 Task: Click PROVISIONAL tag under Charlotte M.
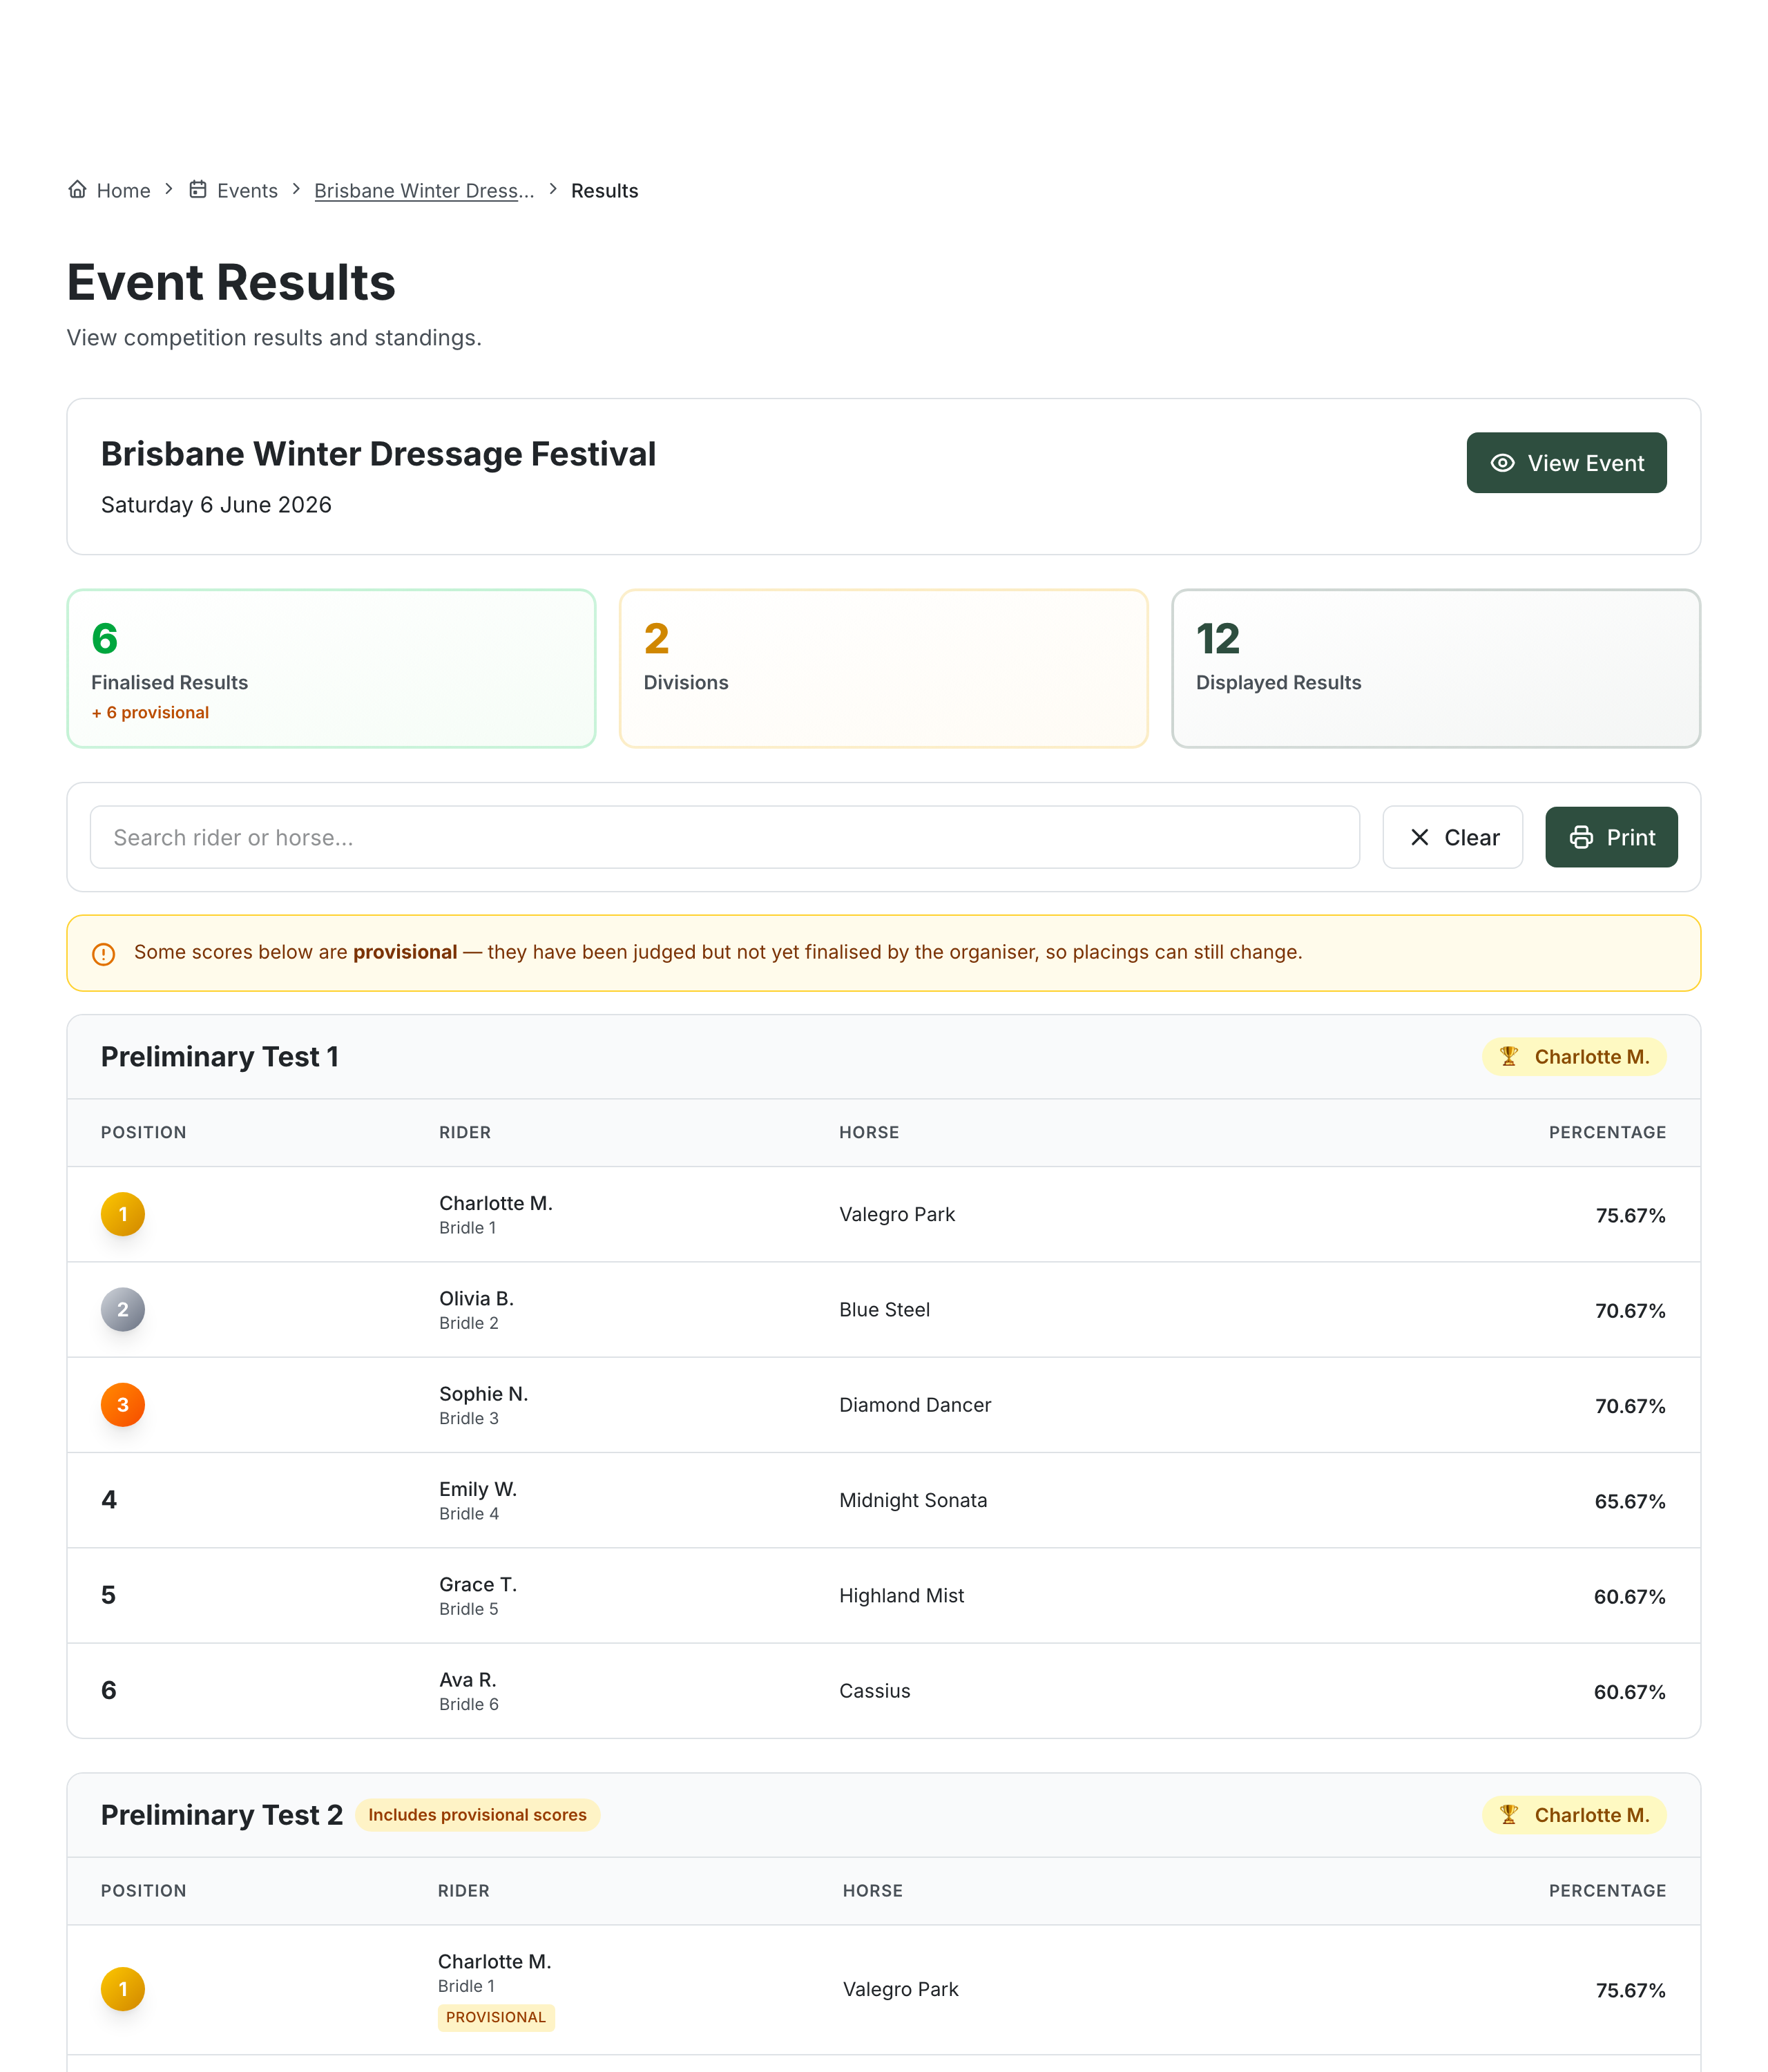click(x=496, y=2017)
